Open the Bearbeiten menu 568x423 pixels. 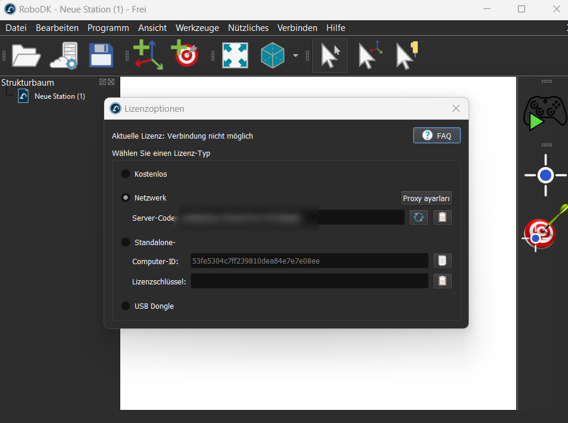coord(57,28)
